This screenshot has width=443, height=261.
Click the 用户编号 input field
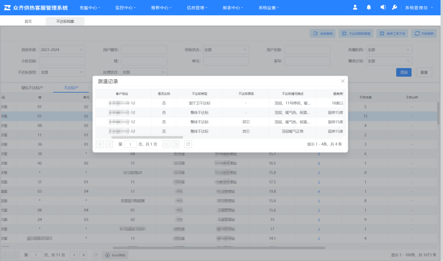coord(144,50)
